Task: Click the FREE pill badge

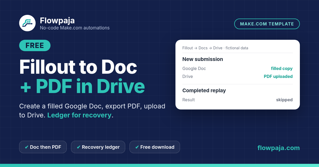Action: pos(35,46)
